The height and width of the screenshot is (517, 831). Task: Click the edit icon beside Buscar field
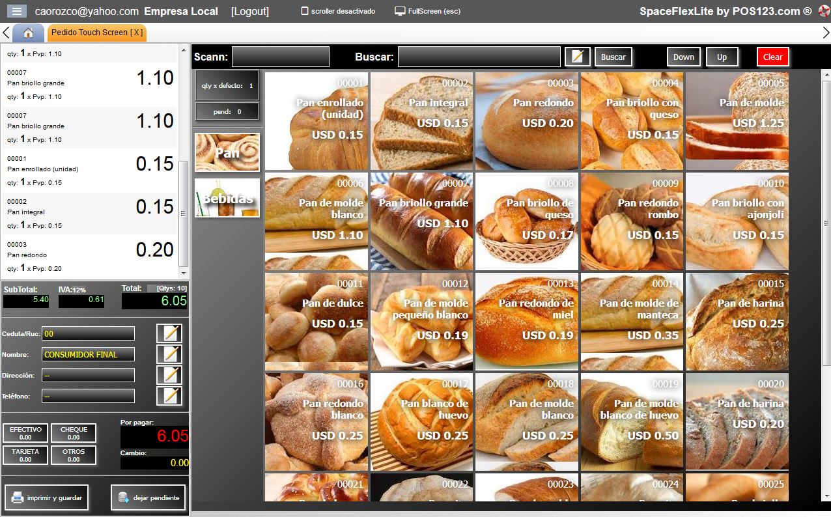point(577,57)
